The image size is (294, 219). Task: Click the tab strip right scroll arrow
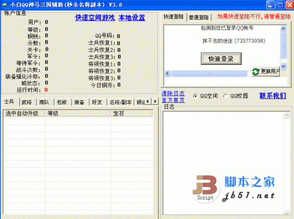pos(155,101)
